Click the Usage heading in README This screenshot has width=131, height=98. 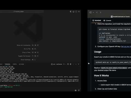click(98, 52)
